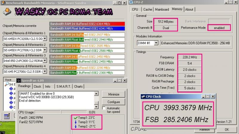239x134 pixels.
Task: Click the Fan02: 5273 RPM reading
Action: (x=31, y=122)
